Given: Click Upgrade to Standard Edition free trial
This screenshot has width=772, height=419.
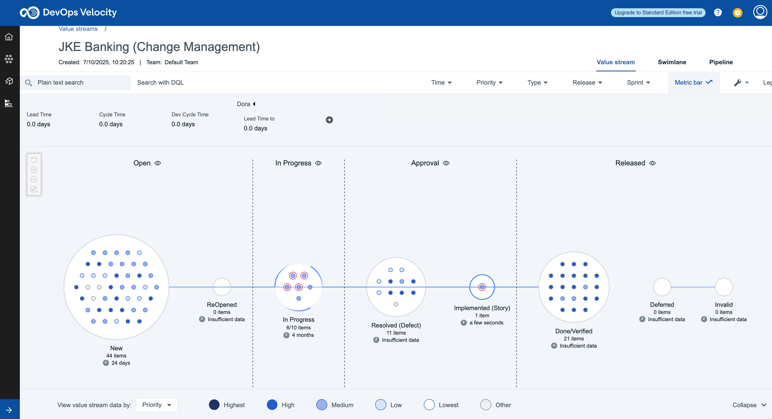Looking at the screenshot, I should click(658, 13).
